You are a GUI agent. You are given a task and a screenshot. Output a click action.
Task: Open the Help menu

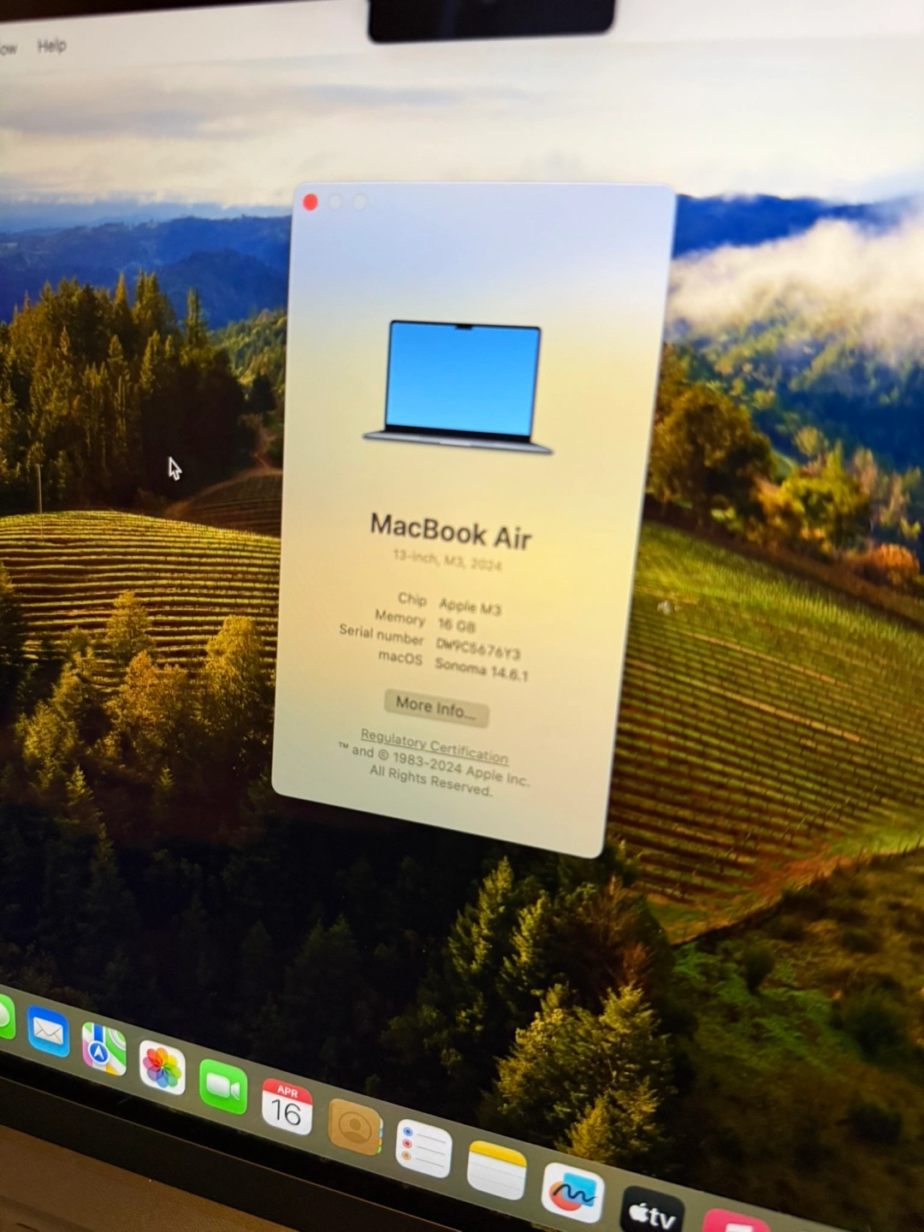(x=51, y=46)
